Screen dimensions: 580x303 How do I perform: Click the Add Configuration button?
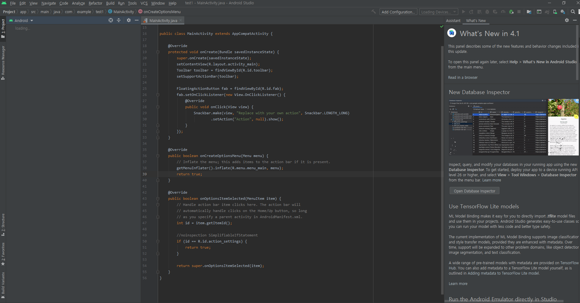398,12
